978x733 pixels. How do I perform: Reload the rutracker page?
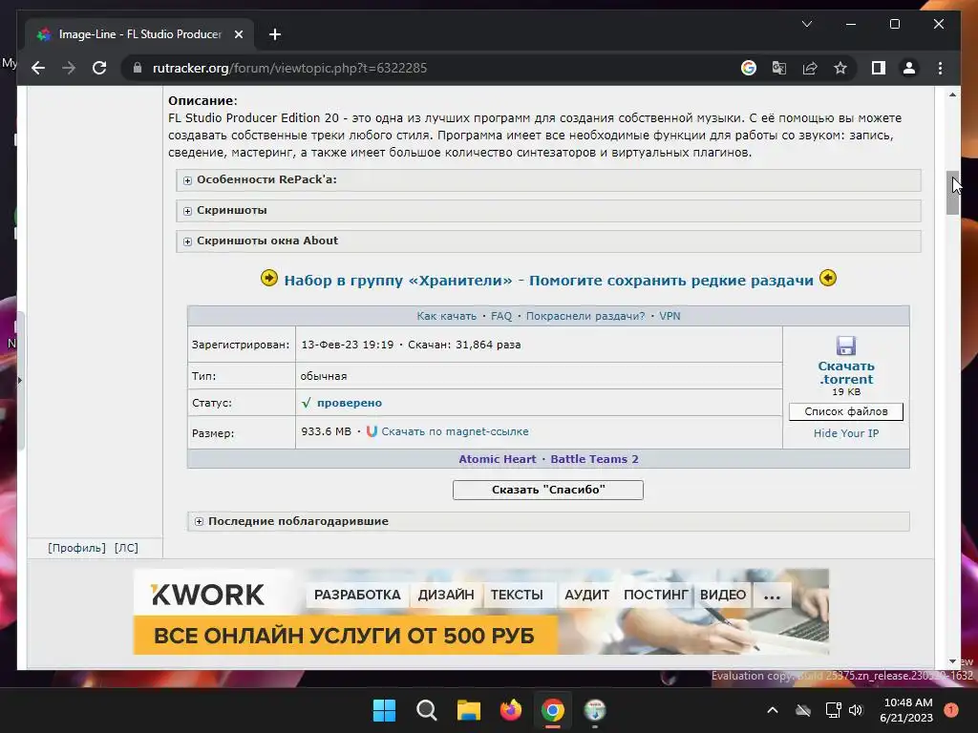pyautogui.click(x=99, y=68)
